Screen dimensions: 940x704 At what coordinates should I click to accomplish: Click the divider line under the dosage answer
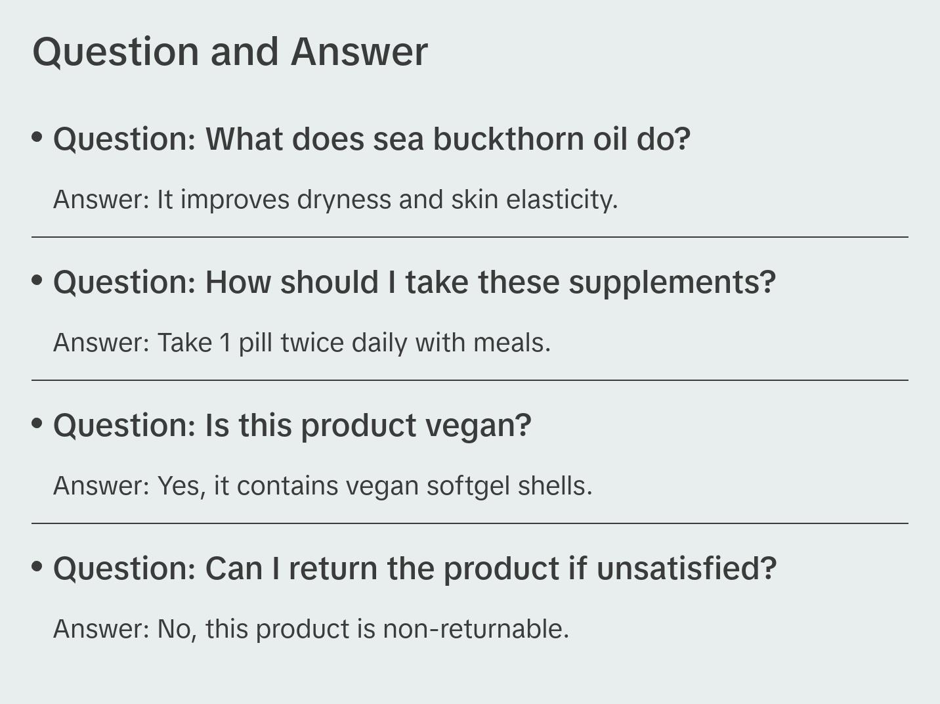(x=470, y=380)
